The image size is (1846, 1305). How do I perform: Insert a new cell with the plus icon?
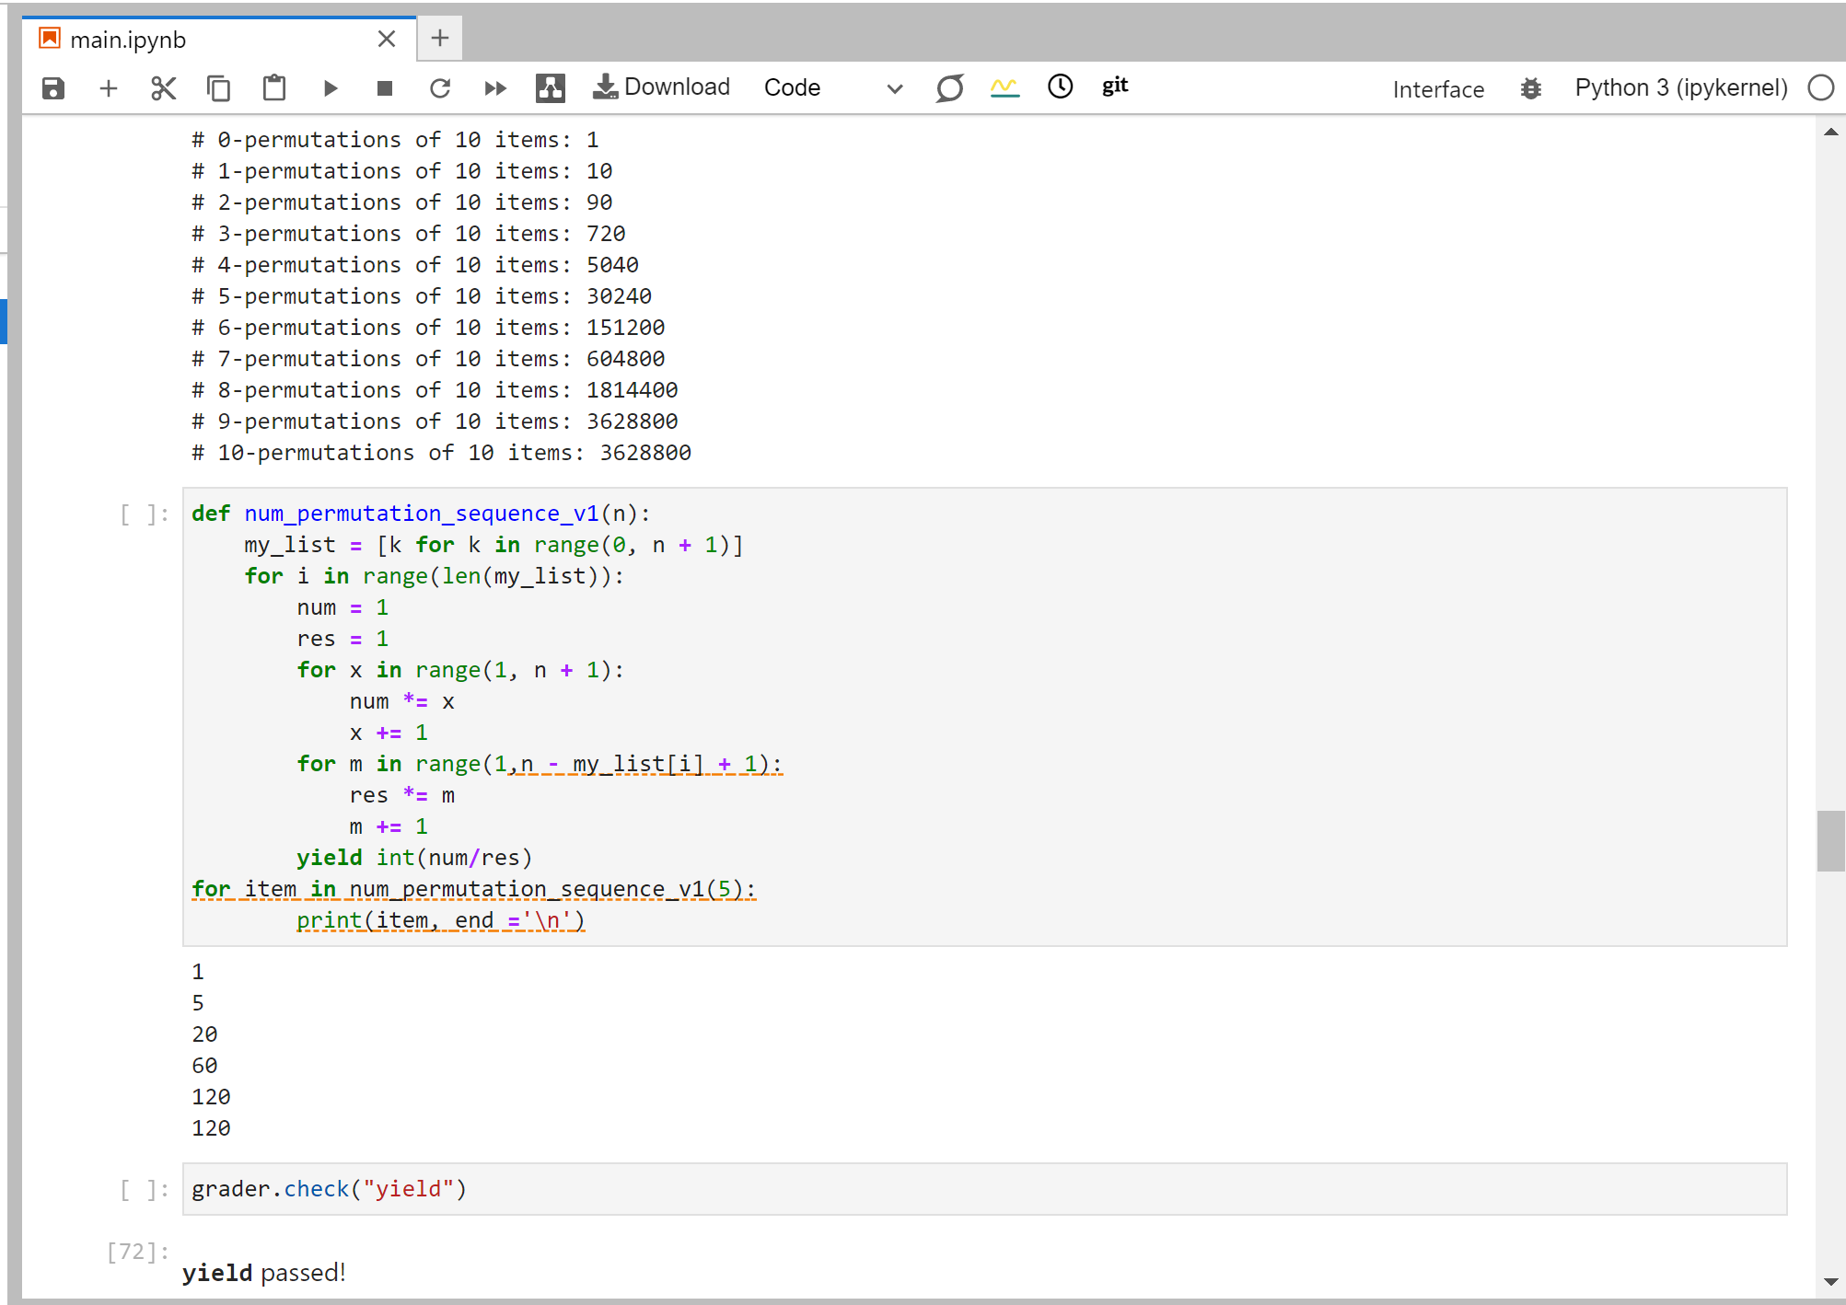(x=109, y=88)
